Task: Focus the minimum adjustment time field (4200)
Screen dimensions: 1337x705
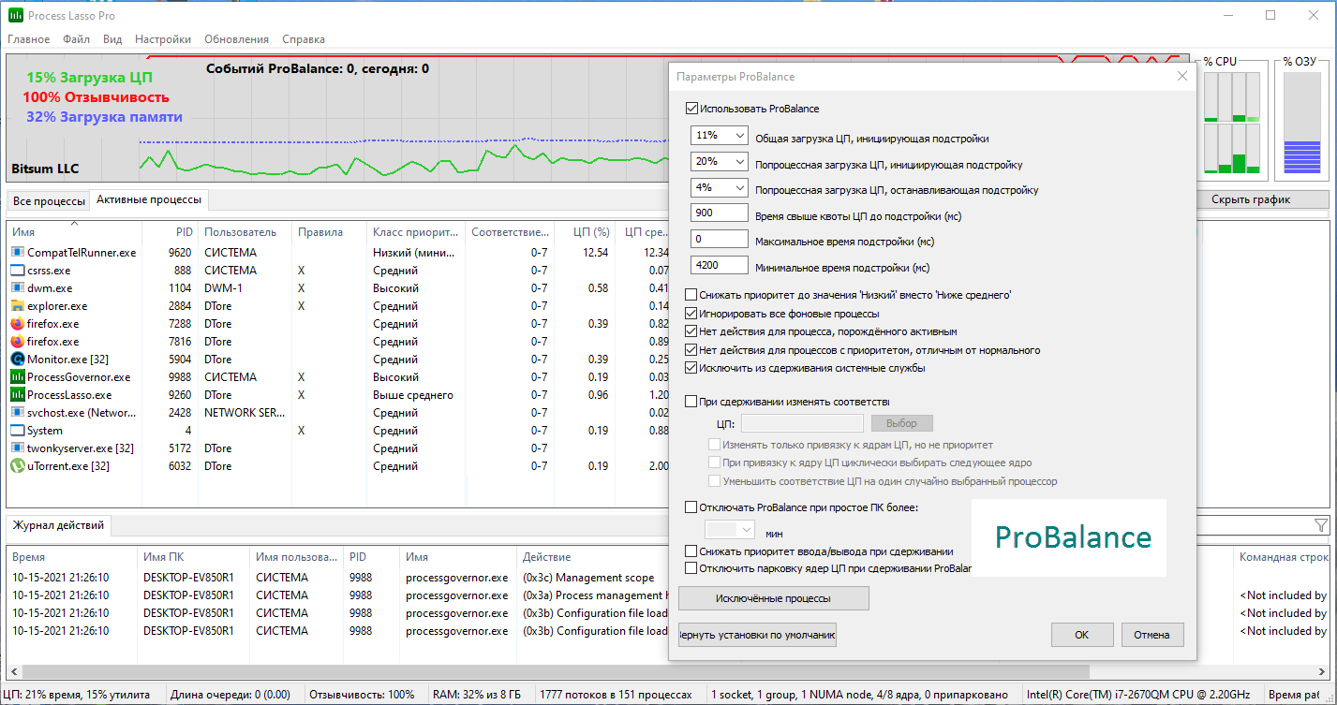Action: pyautogui.click(x=720, y=267)
